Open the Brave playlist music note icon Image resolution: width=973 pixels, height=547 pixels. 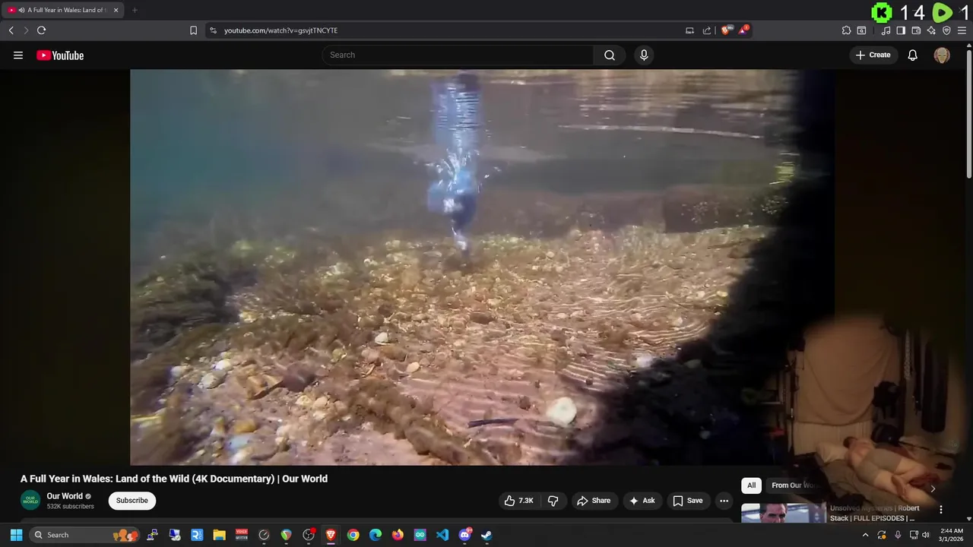click(886, 30)
